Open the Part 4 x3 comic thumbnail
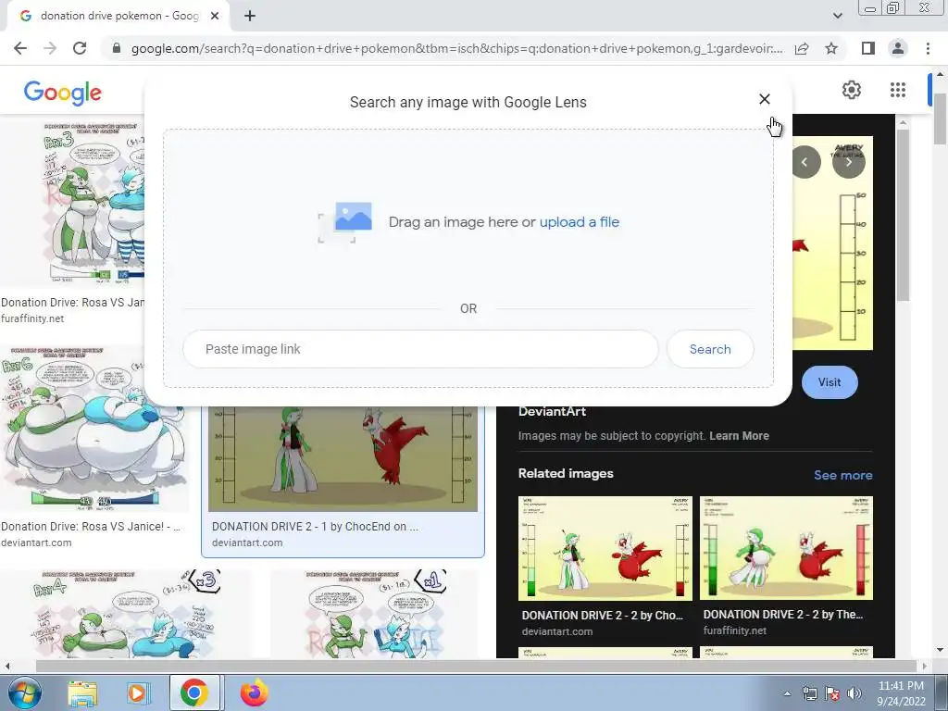The width and height of the screenshot is (948, 711). [x=126, y=614]
